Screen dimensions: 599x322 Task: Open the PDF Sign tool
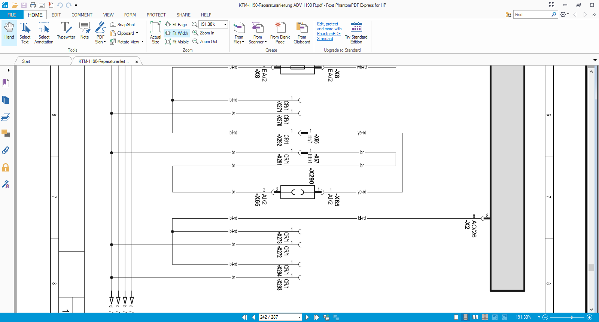point(100,33)
